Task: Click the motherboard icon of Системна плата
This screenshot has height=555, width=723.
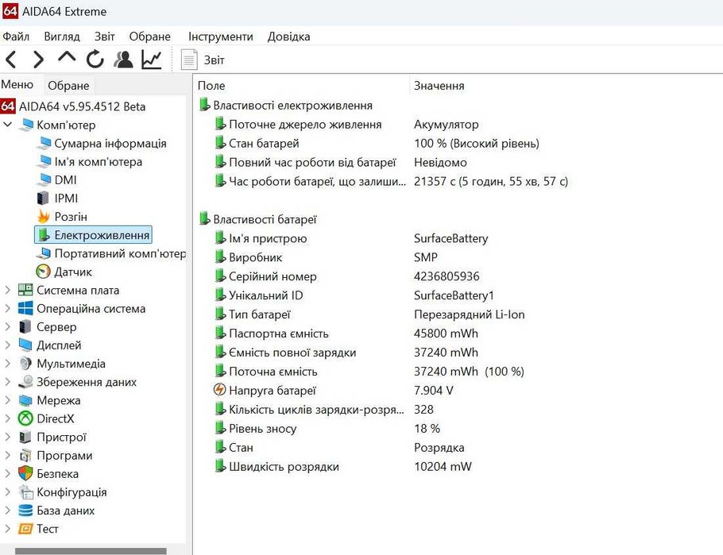Action: (x=25, y=290)
